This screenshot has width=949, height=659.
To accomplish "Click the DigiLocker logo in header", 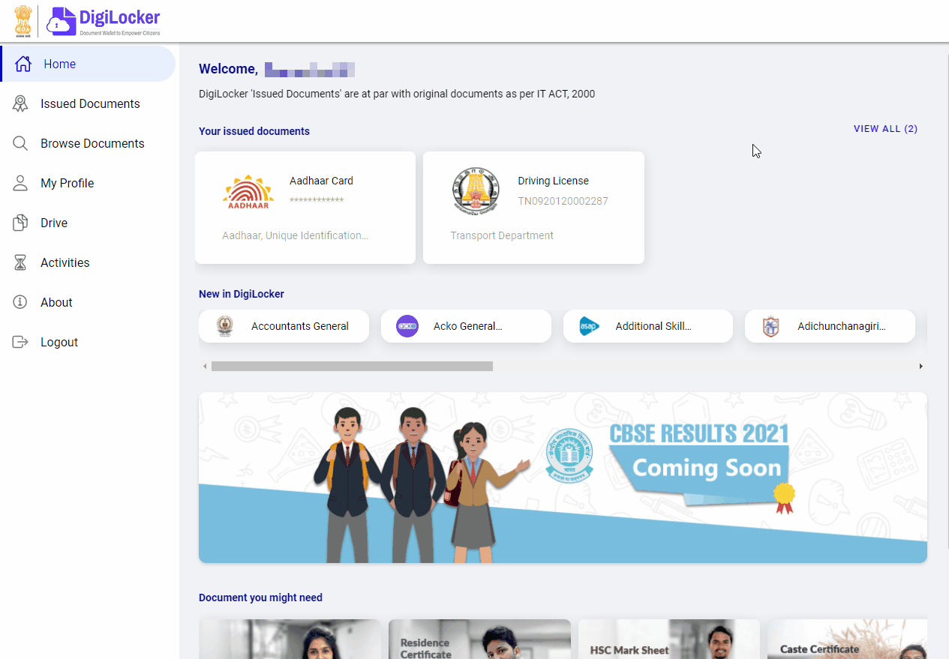I will (x=104, y=21).
